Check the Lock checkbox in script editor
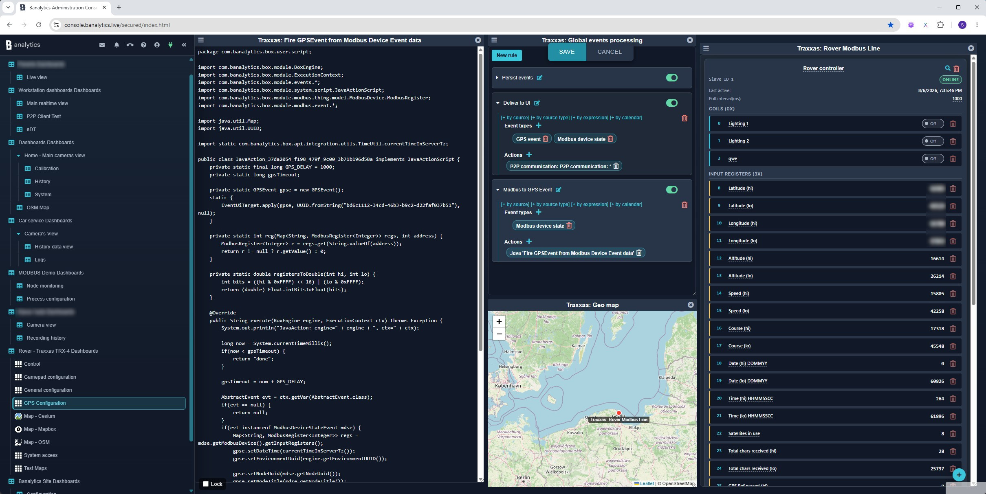Image resolution: width=986 pixels, height=494 pixels. click(x=206, y=484)
